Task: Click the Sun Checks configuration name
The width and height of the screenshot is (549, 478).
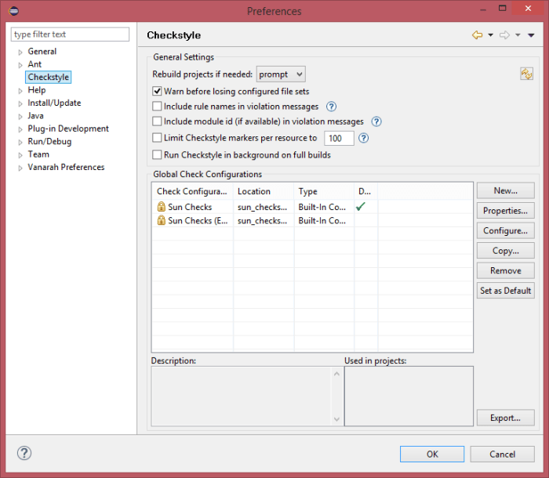Action: point(190,207)
